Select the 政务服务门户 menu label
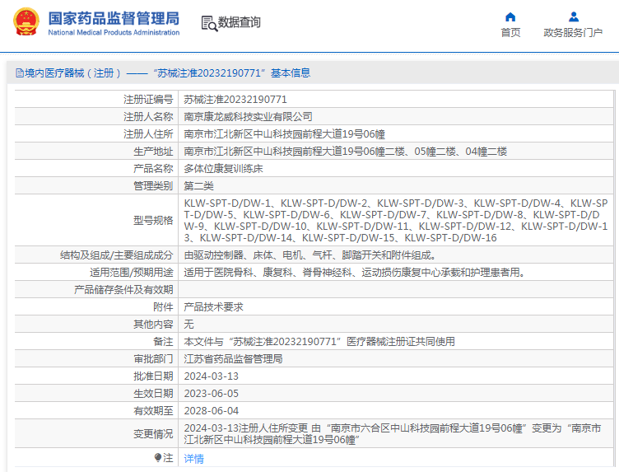Viewport: 619px width, 472px height. [573, 33]
